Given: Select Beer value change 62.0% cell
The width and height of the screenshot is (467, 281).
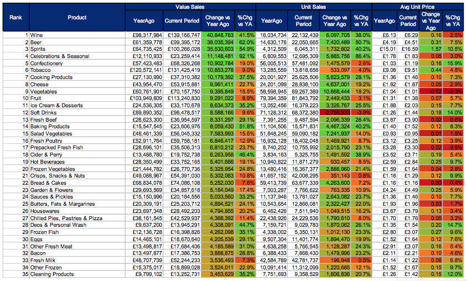Looking at the screenshot, I should 245,42.
